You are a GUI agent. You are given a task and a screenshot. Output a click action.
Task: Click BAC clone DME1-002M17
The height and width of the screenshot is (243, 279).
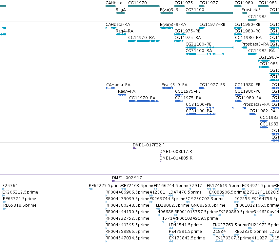(195, 181)
